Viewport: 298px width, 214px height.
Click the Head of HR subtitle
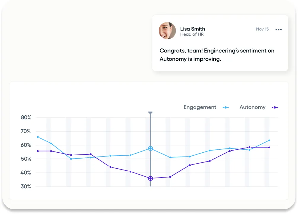click(x=192, y=34)
